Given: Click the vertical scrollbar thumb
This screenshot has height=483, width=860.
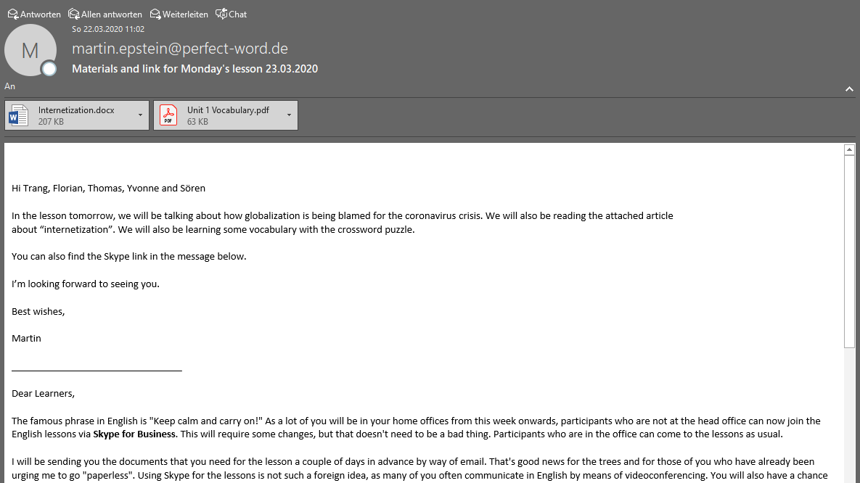Looking at the screenshot, I should click(849, 251).
